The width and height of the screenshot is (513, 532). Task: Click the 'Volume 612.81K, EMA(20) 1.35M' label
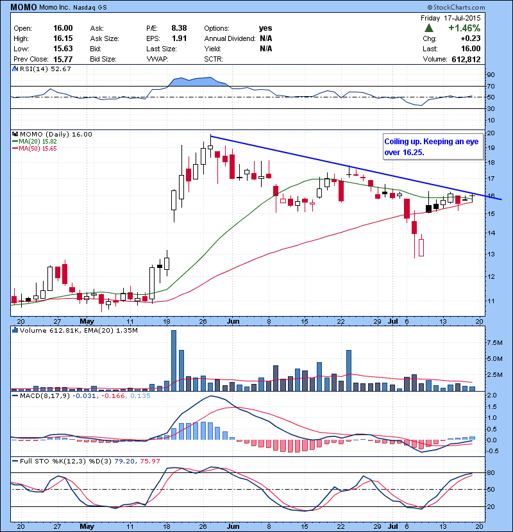pyautogui.click(x=79, y=331)
